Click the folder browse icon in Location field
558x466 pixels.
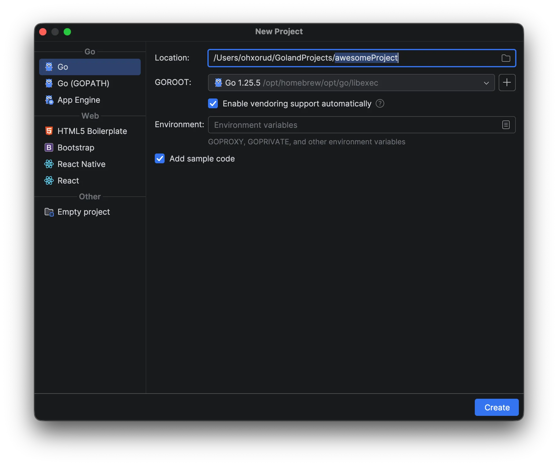pyautogui.click(x=506, y=58)
